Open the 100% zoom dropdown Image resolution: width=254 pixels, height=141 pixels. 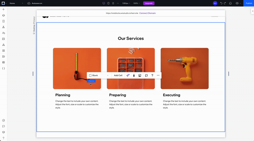[137, 3]
